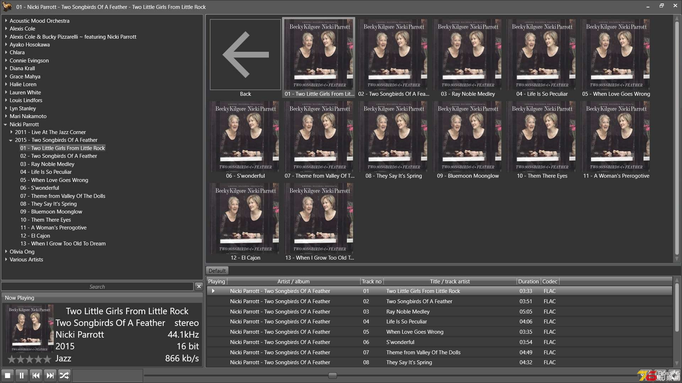Expand the Diana Krall artist node

tap(6, 68)
